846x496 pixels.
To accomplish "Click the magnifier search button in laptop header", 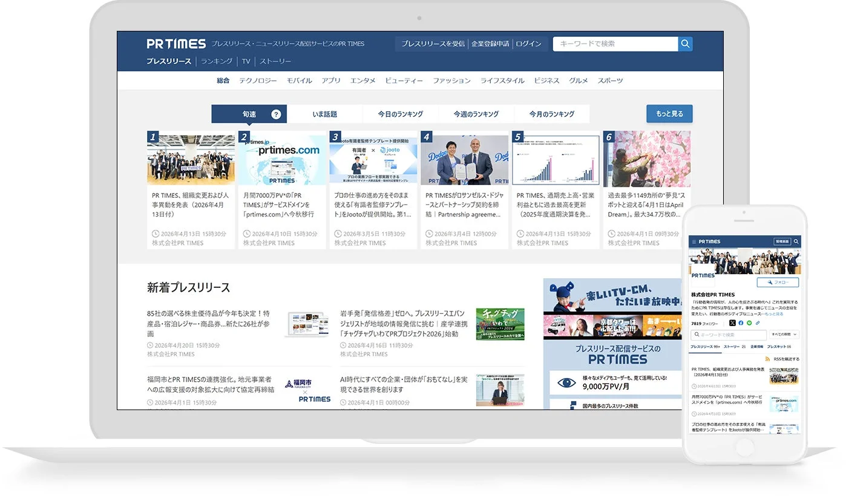I will (x=685, y=44).
